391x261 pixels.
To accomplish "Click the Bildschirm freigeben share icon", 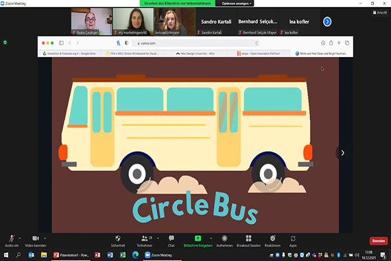I will pyautogui.click(x=198, y=238).
